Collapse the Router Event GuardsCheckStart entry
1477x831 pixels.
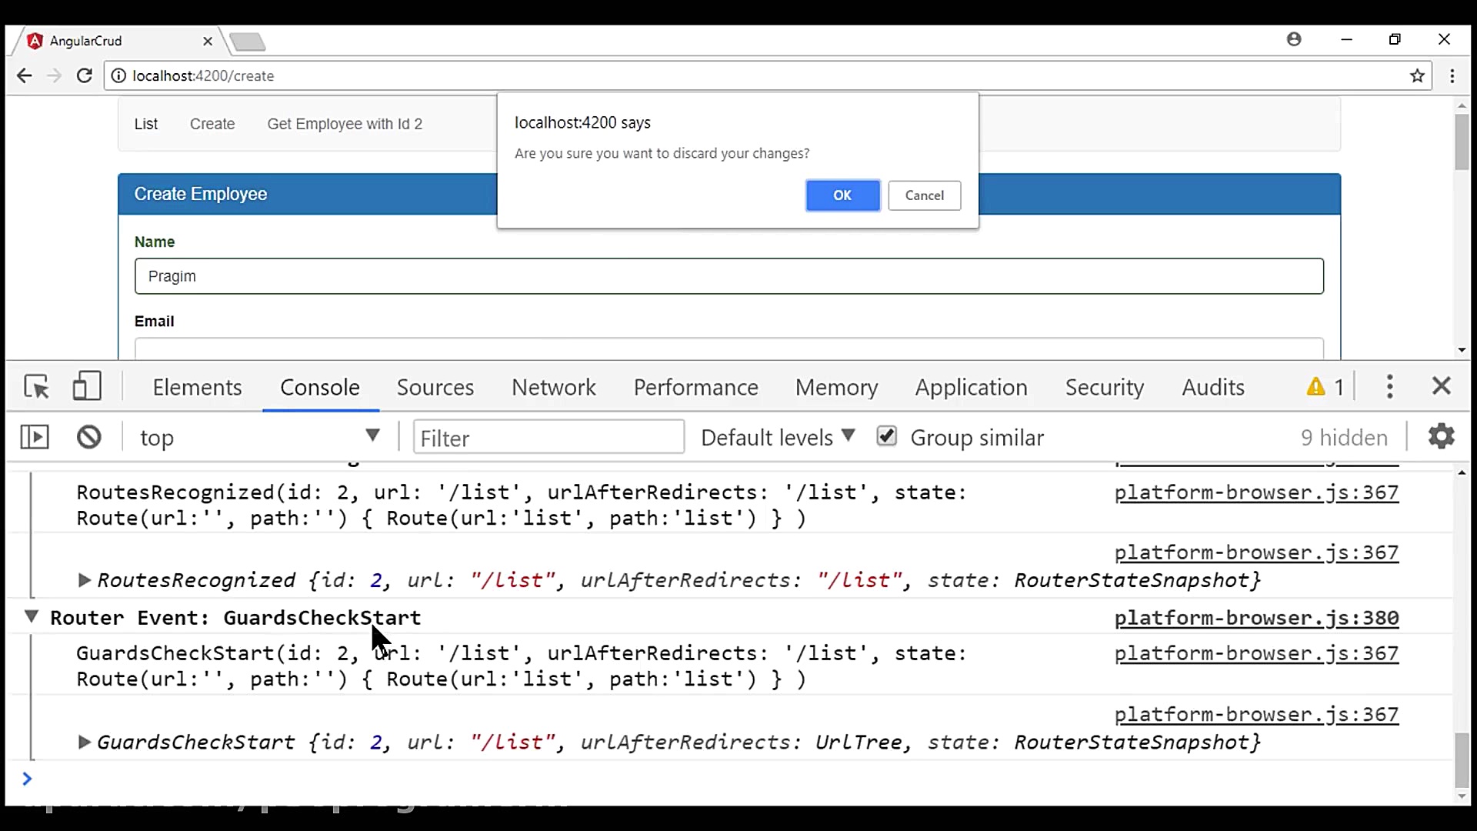coord(31,617)
